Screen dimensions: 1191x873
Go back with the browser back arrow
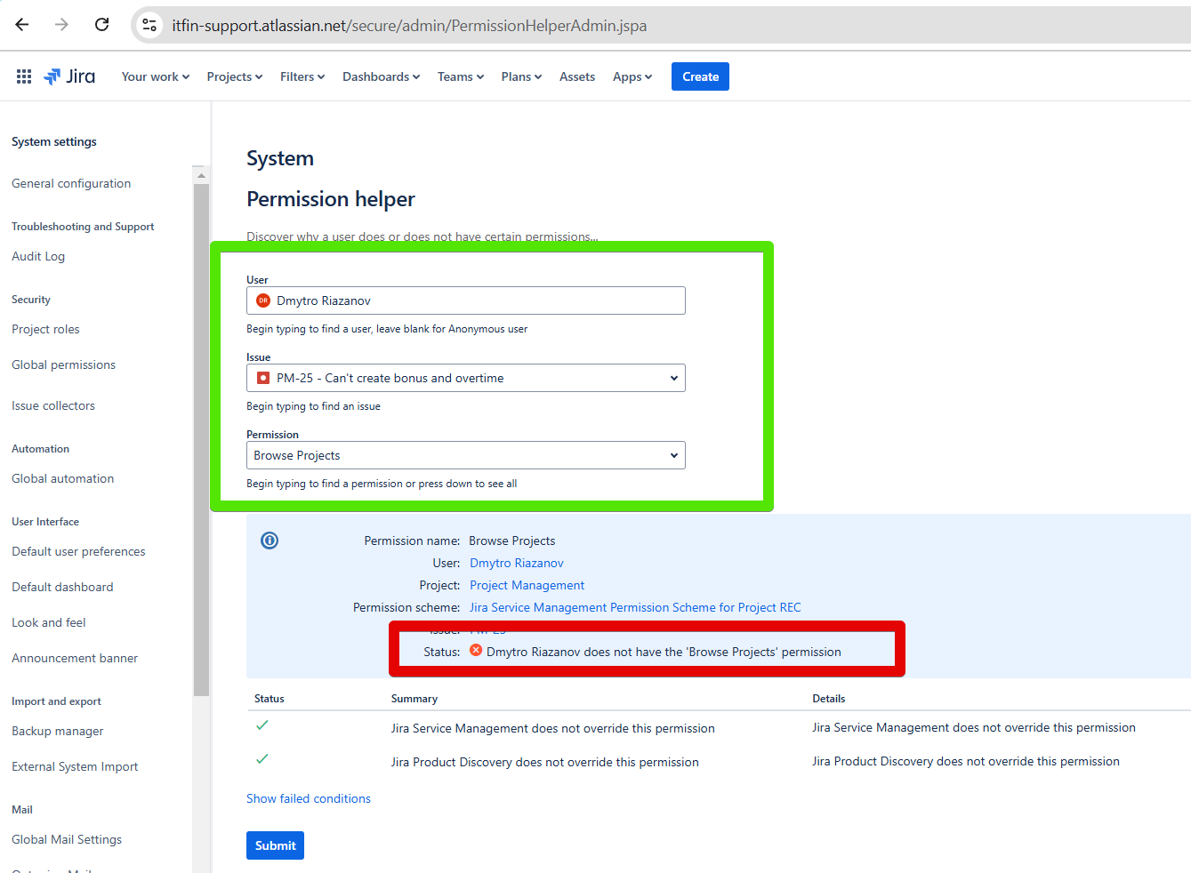[22, 25]
